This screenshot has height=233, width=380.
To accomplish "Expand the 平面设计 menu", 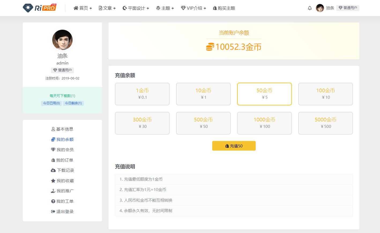I will click(136, 8).
